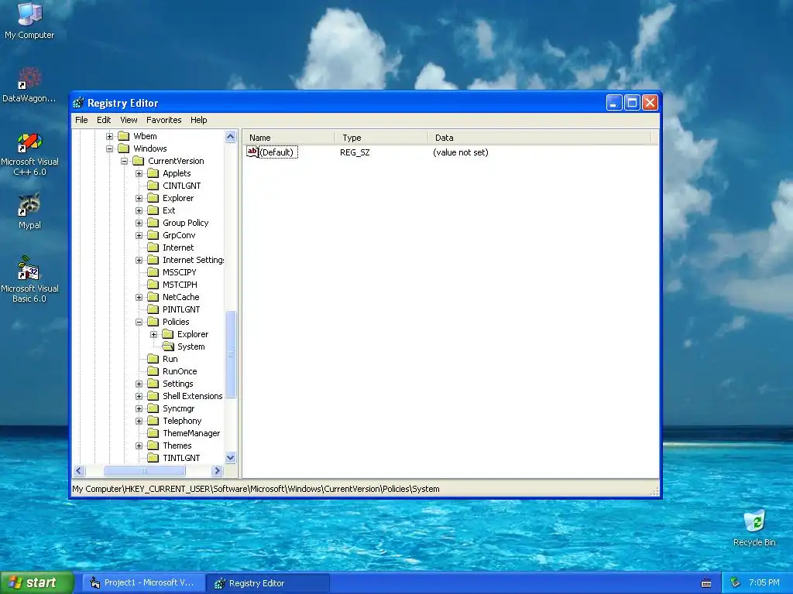793x594 pixels.
Task: Click the ThemeManager folder icon
Action: [x=153, y=433]
